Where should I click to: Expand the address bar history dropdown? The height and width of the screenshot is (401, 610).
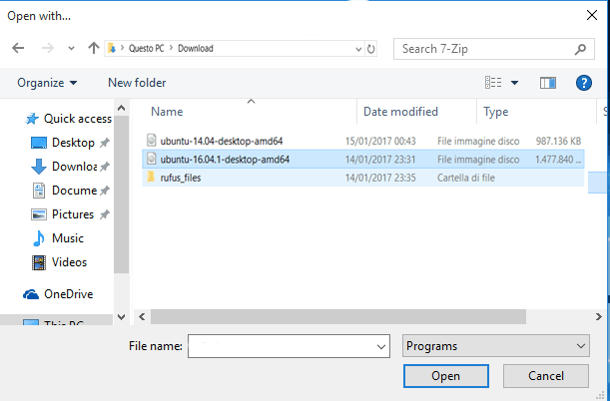[358, 49]
